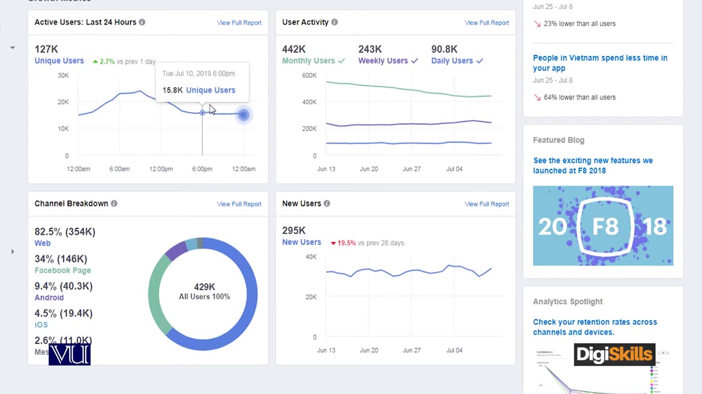View Full Report for User Activity
The width and height of the screenshot is (702, 394).
[487, 22]
